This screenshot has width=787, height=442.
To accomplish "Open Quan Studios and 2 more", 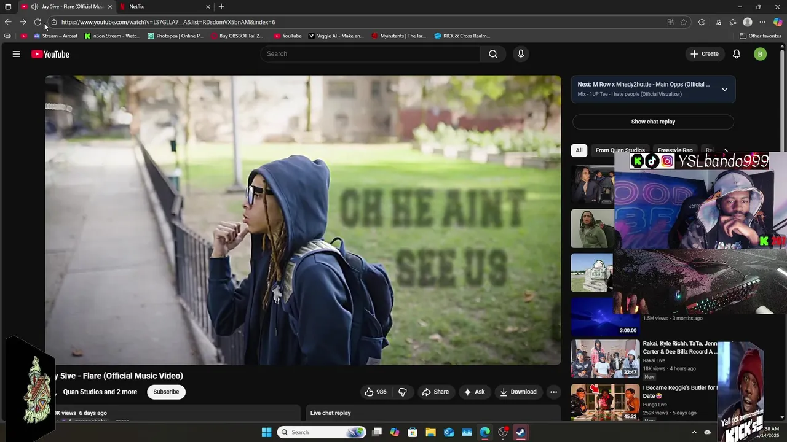I will [100, 392].
